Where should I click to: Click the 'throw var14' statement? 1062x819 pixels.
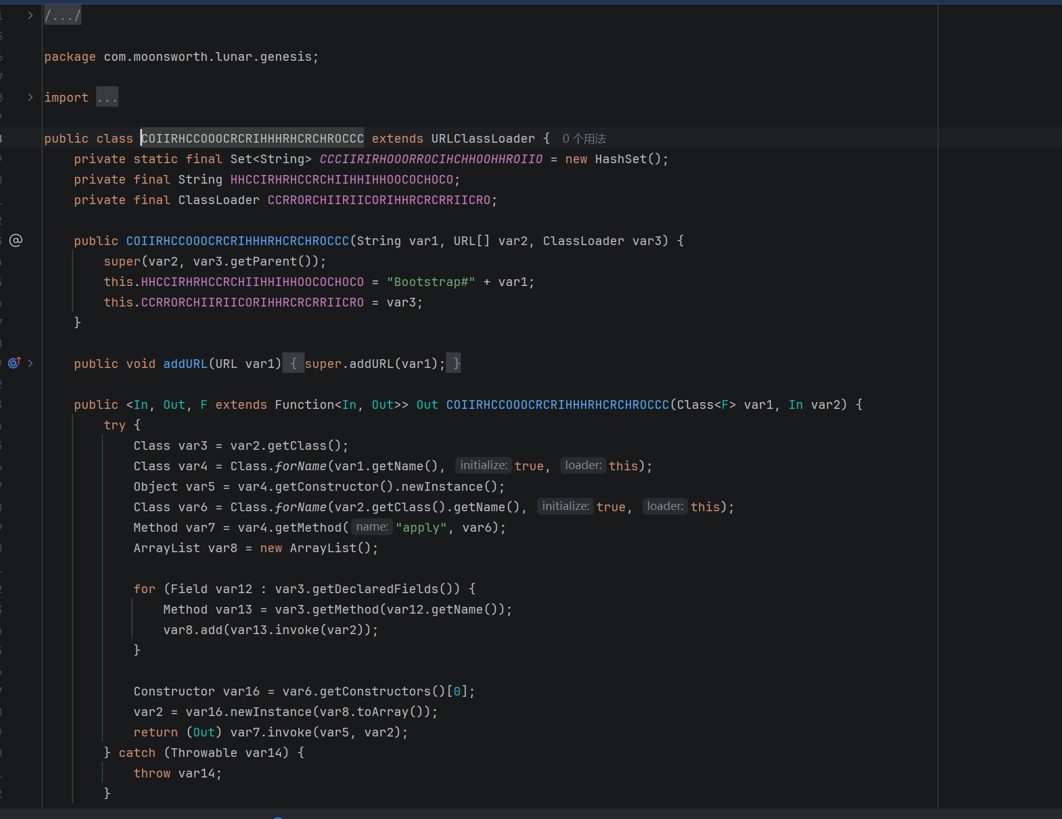[177, 773]
